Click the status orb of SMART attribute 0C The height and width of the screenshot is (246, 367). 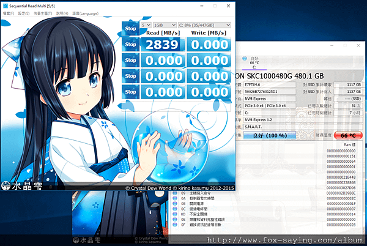pos(175,209)
